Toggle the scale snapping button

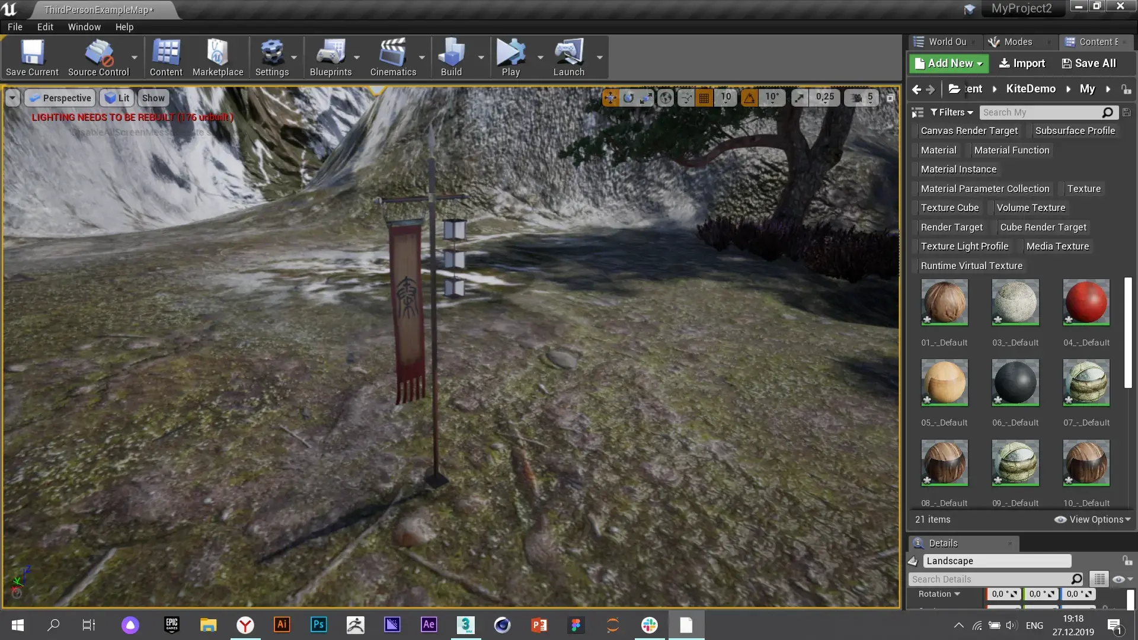(800, 98)
